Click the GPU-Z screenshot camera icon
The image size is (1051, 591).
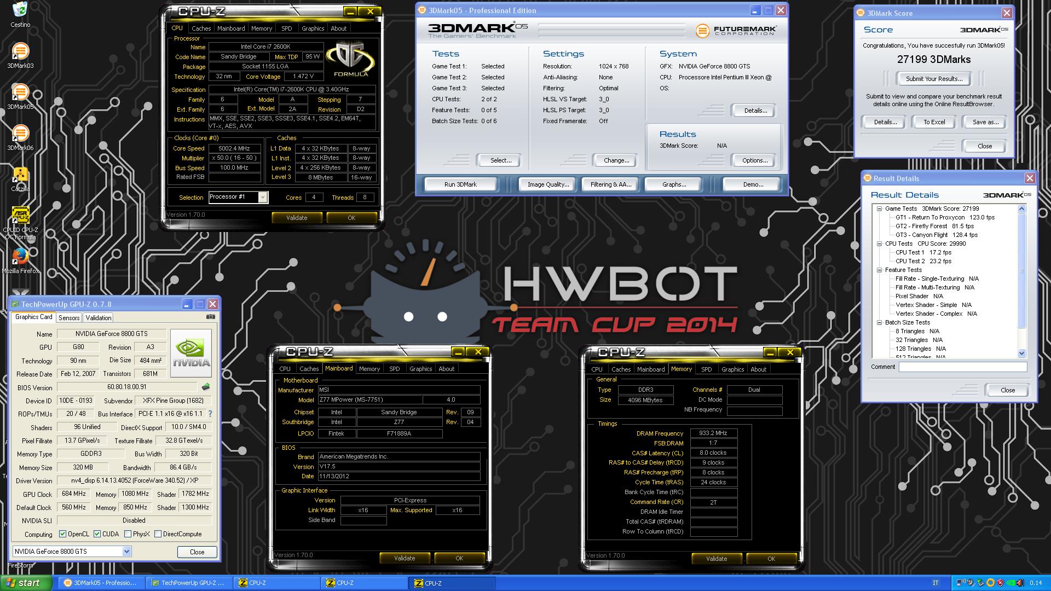point(211,317)
